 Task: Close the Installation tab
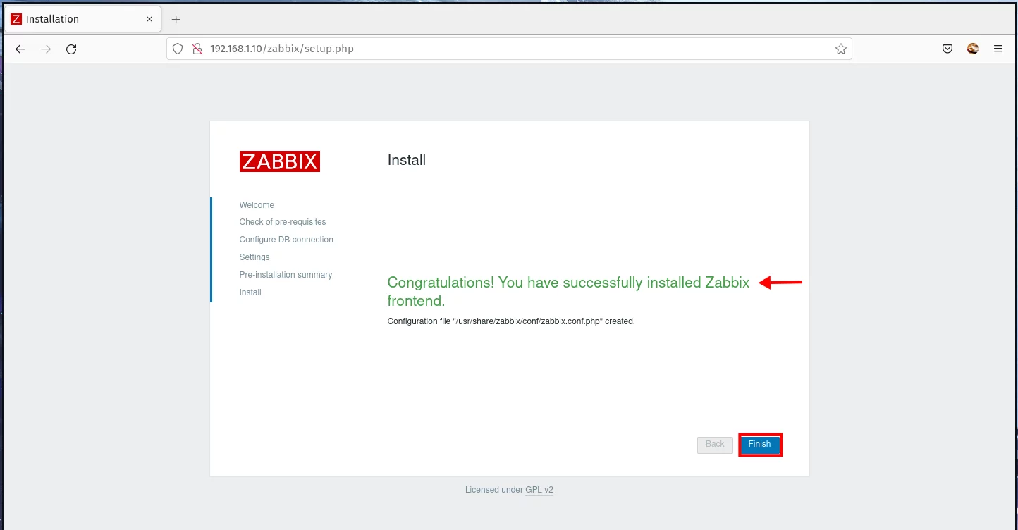coord(149,19)
